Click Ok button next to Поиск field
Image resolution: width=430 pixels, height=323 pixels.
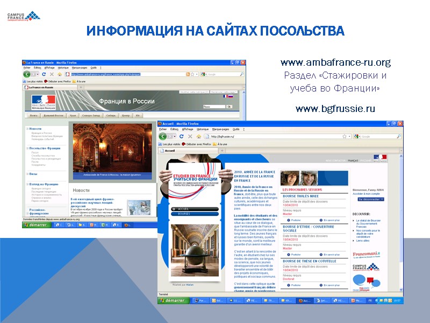pos(230,107)
